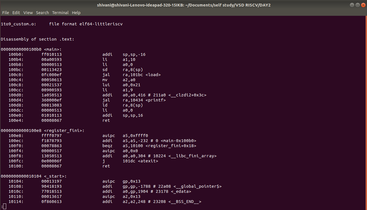Click the 'beqz a5,10100' instruction
Image resolution: width=367 pixels, height=210 pixels.
click(x=123, y=146)
